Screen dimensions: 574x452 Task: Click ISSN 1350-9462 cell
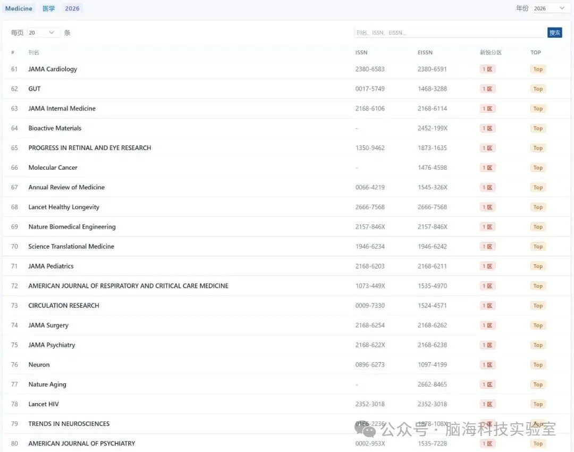tap(370, 148)
